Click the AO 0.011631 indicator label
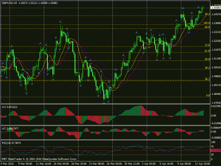 tap(10, 107)
